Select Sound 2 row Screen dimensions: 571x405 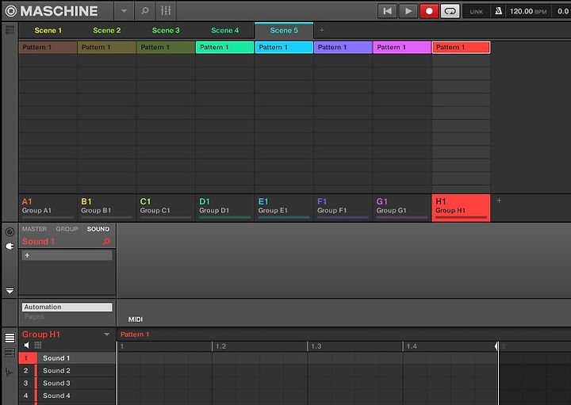click(67, 370)
